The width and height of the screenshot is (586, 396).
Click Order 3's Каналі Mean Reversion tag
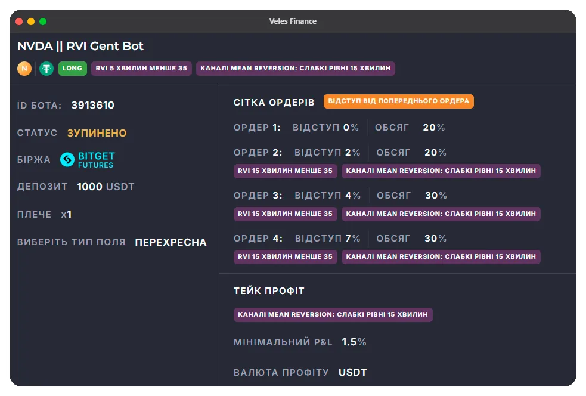click(x=441, y=214)
